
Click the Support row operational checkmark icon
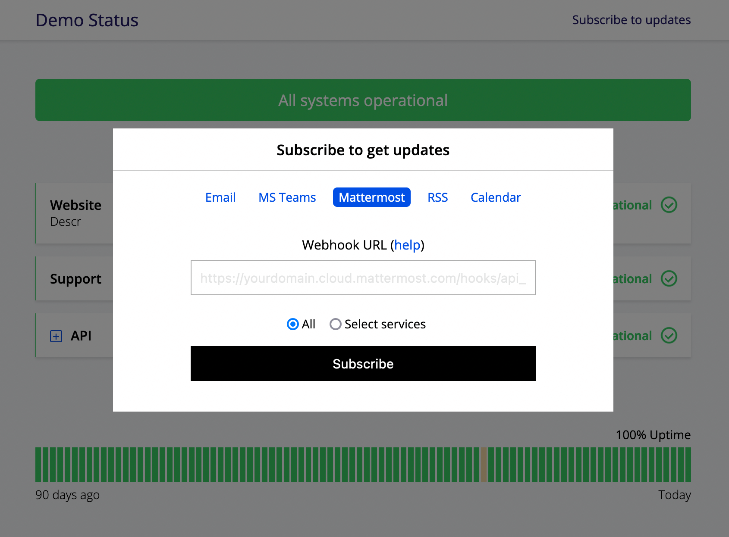[x=669, y=278]
